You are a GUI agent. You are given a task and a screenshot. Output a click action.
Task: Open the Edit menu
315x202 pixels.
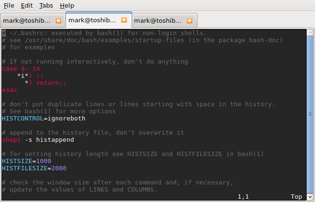[x=27, y=5]
